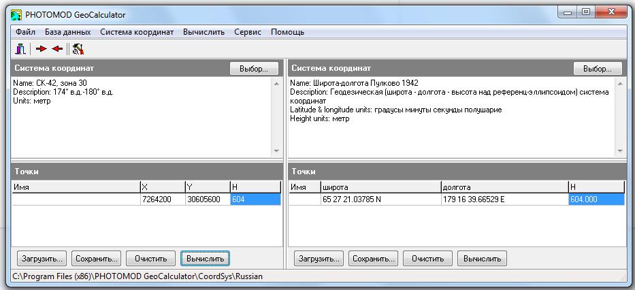Click the Имя column header in left table
The width and height of the screenshot is (635, 290).
[76, 187]
